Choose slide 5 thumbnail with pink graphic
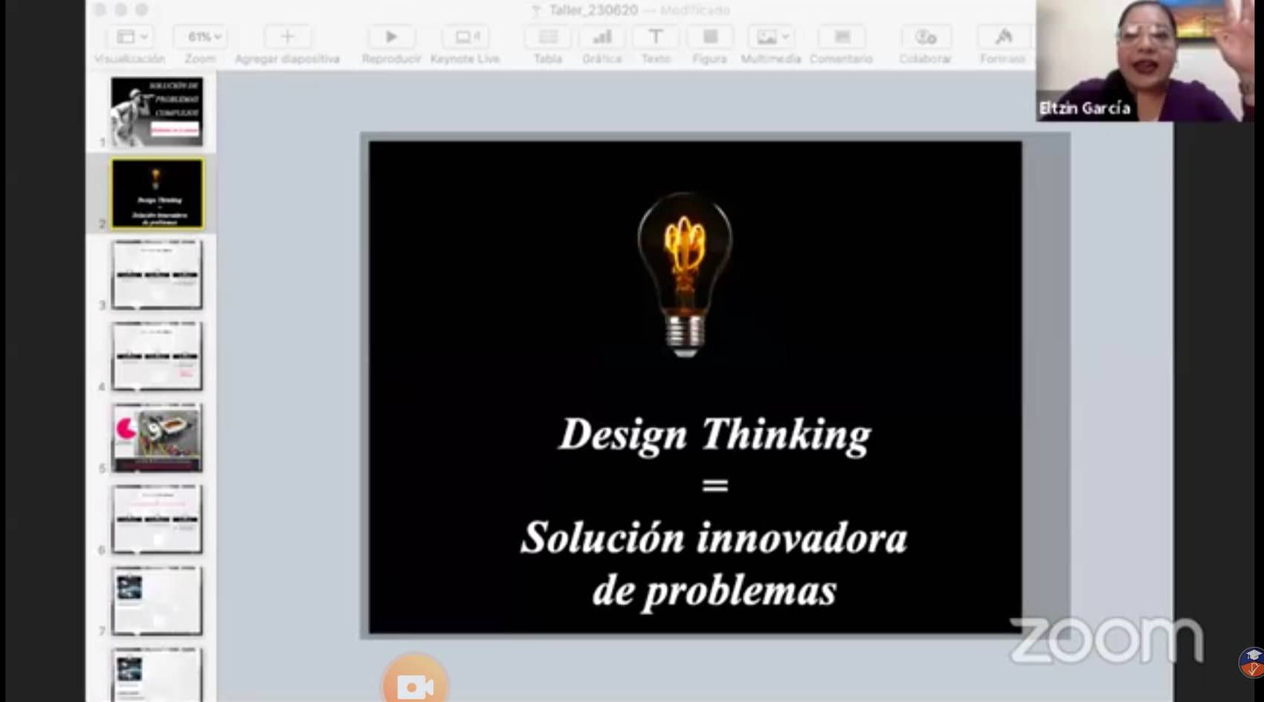 pyautogui.click(x=156, y=438)
